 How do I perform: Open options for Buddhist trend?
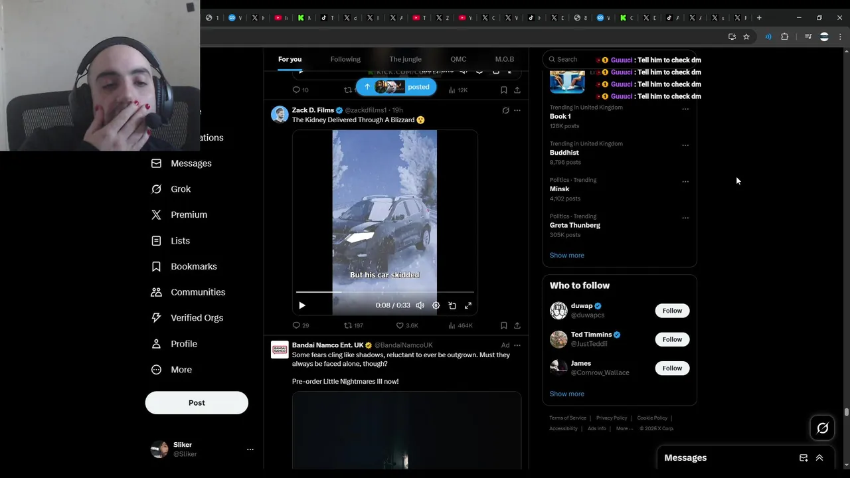point(685,145)
